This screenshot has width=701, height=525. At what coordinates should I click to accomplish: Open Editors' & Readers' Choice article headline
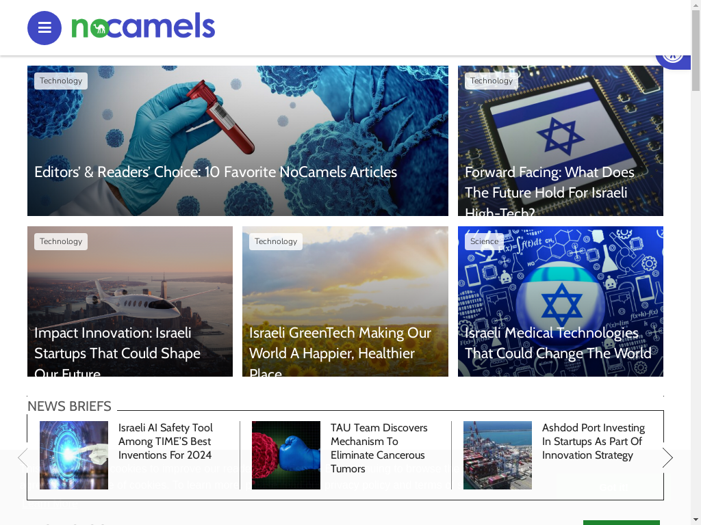click(216, 172)
